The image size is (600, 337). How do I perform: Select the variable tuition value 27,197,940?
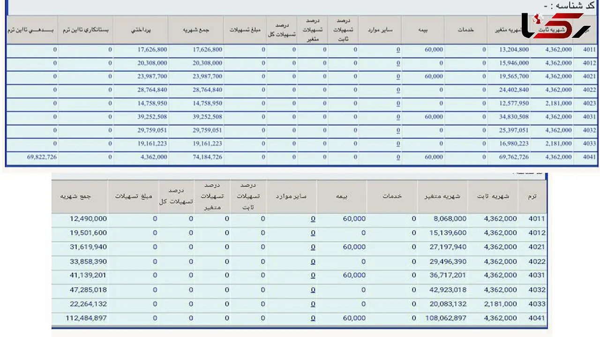(x=449, y=247)
